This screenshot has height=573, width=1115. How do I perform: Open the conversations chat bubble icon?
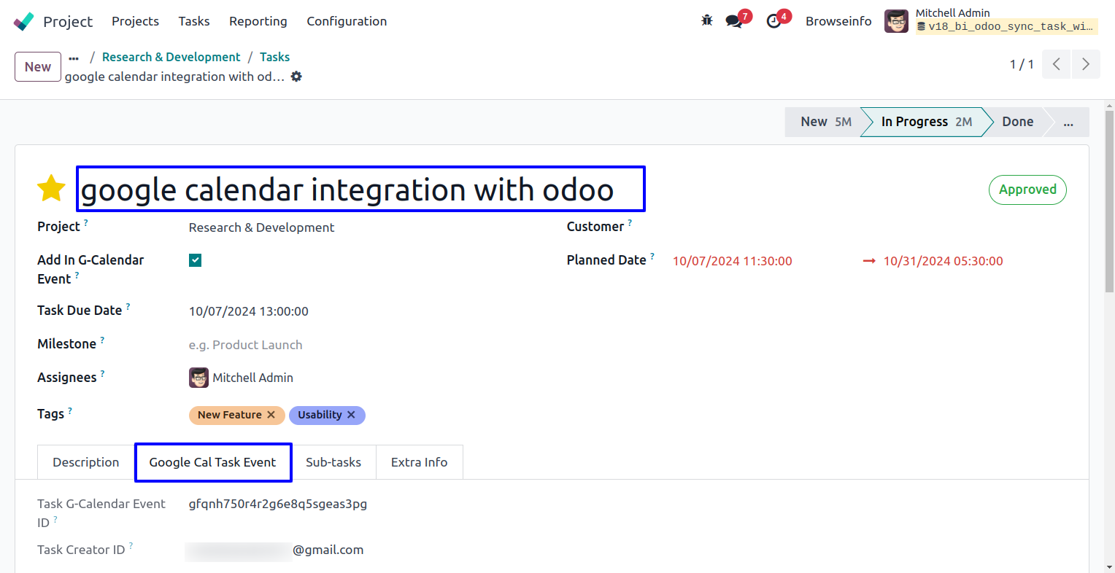[x=734, y=21]
